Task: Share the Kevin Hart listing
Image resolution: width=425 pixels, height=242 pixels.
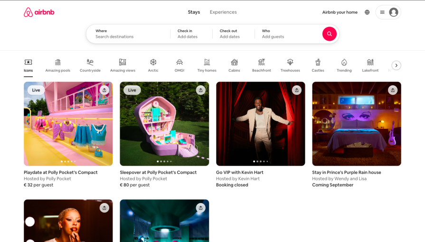Action: coord(297,90)
